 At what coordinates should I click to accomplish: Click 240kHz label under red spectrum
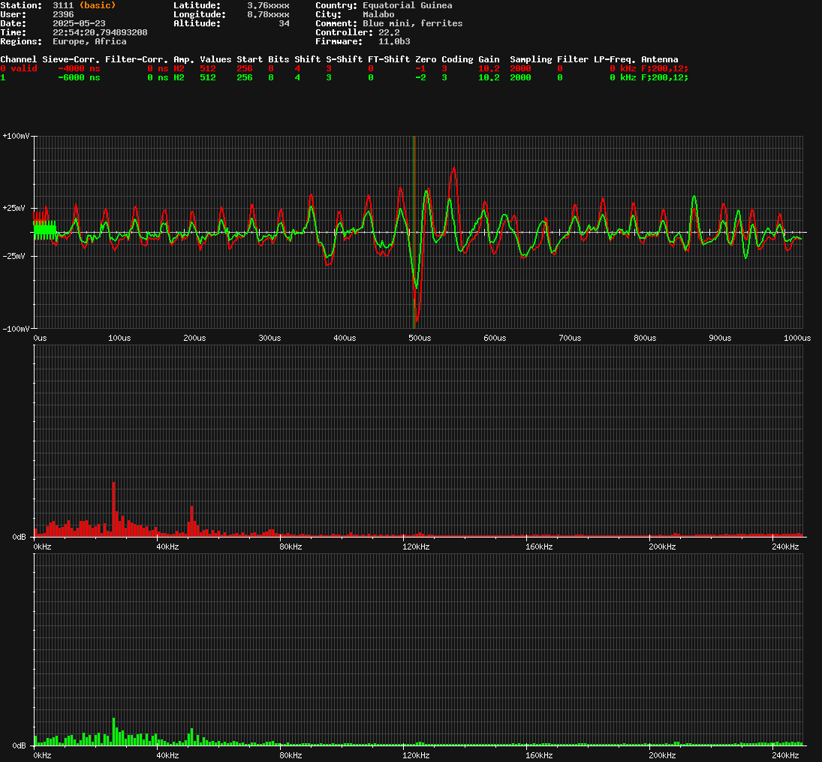point(785,547)
